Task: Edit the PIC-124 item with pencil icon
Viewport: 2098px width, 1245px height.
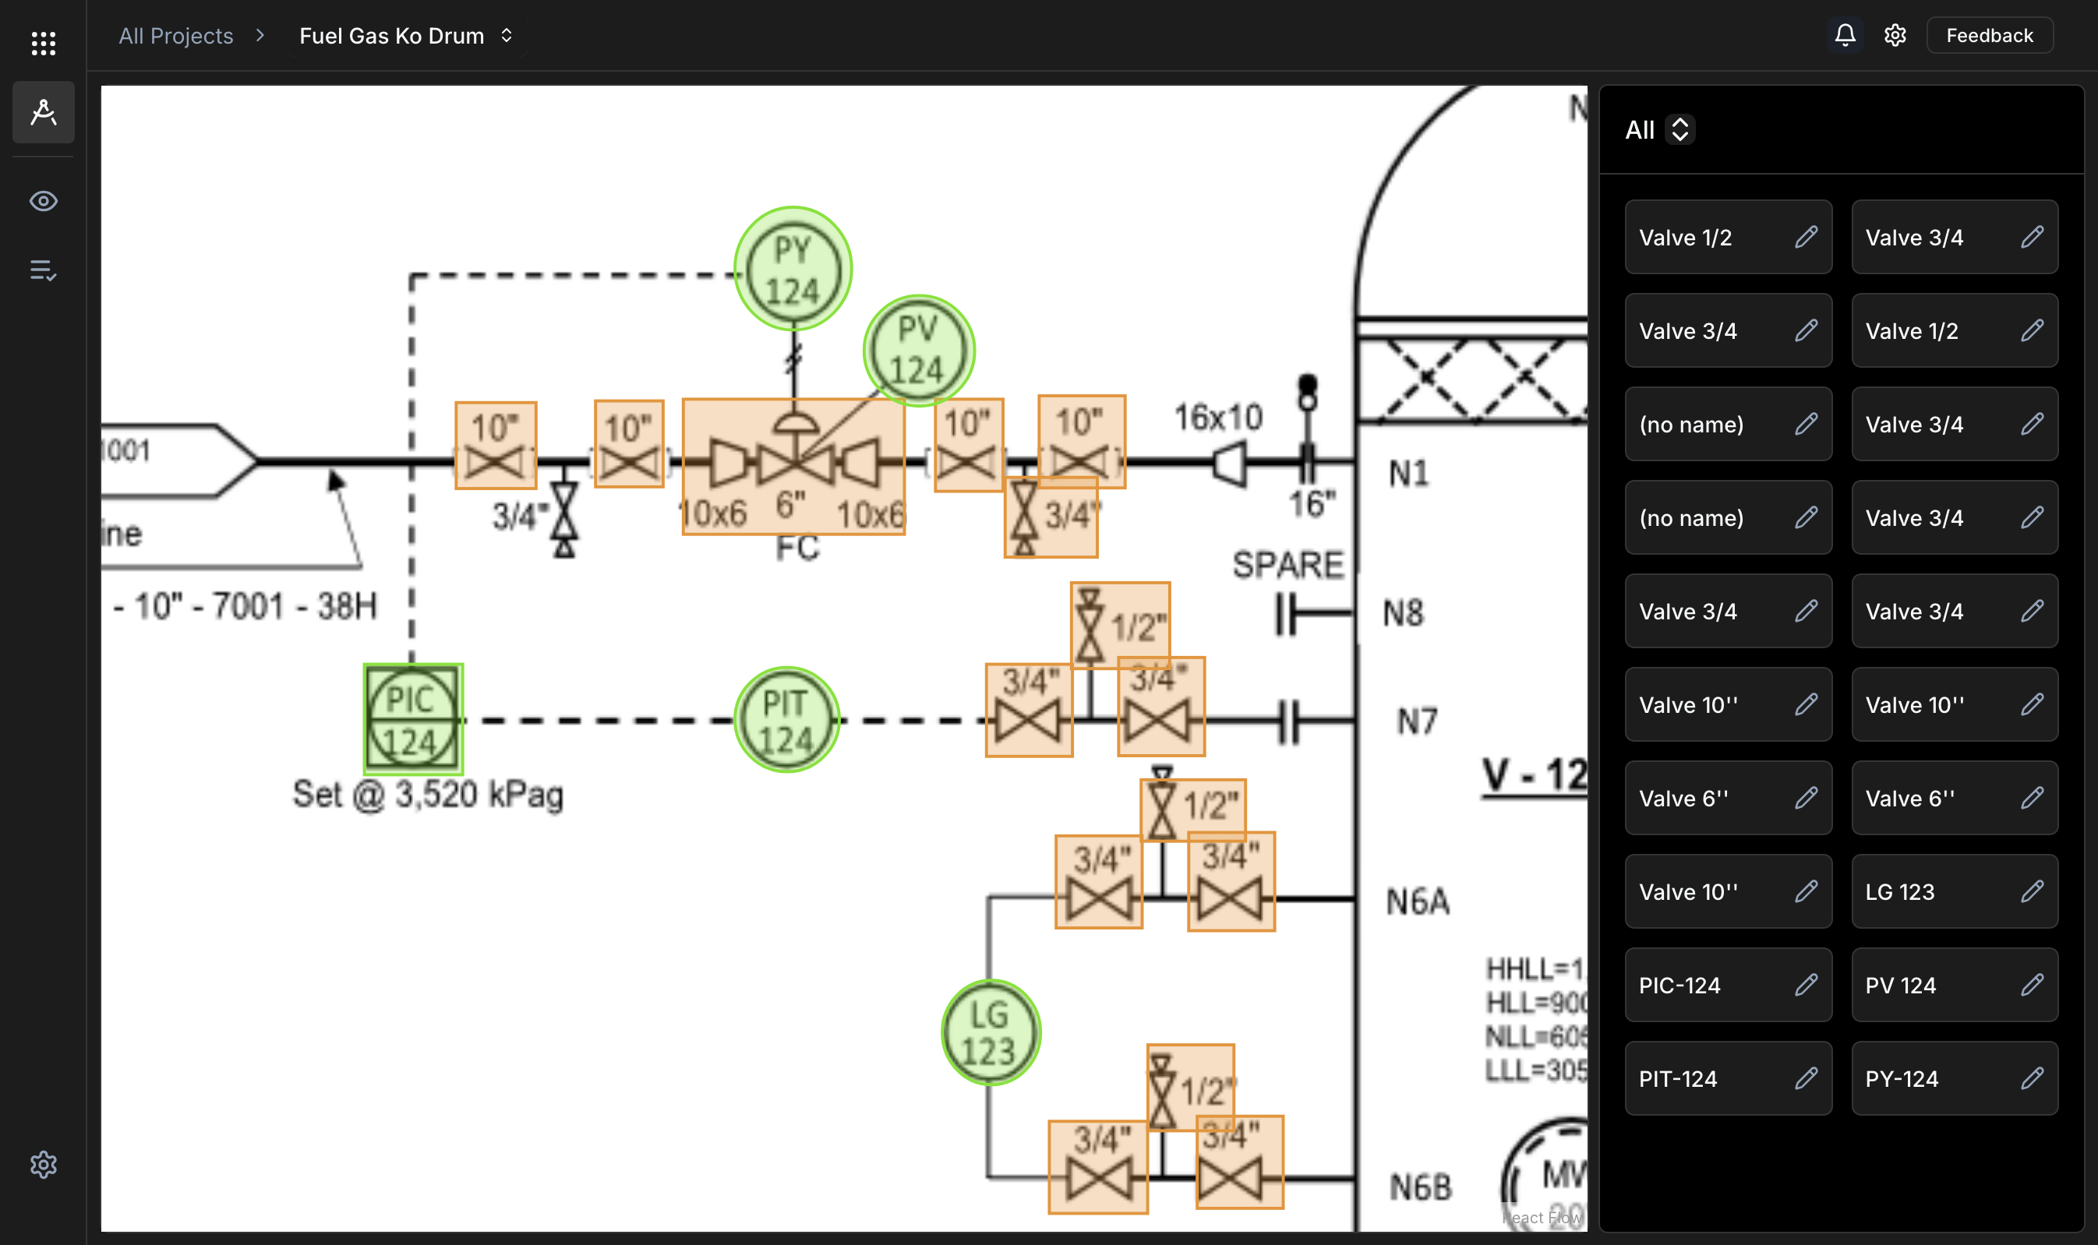Action: (x=1806, y=985)
